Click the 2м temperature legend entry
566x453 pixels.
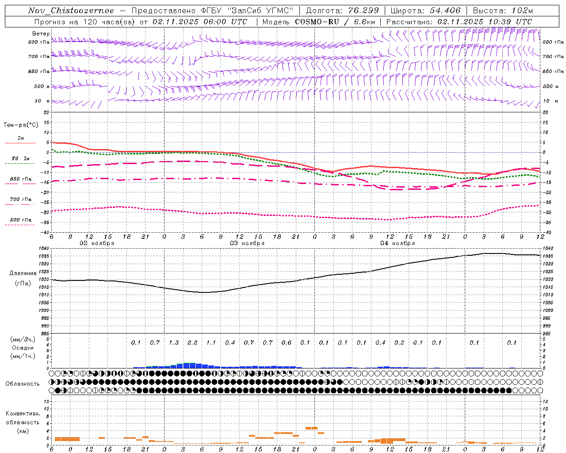(21, 140)
